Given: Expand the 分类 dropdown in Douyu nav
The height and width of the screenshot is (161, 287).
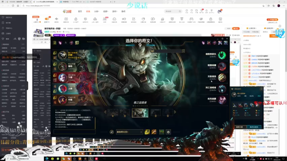Looking at the screenshot, I should 97,11.
